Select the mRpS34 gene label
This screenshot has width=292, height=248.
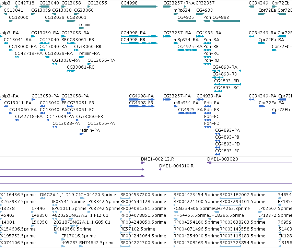click(x=182, y=10)
